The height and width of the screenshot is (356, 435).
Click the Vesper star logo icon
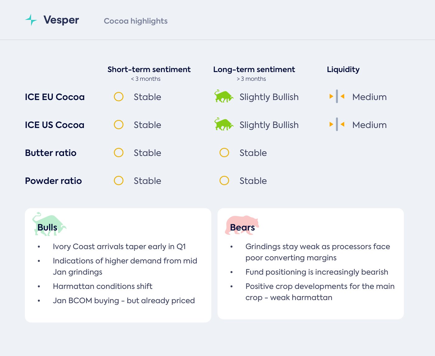click(x=31, y=20)
